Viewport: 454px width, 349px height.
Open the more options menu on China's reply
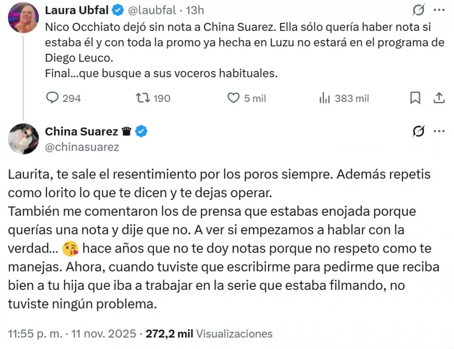(x=440, y=131)
